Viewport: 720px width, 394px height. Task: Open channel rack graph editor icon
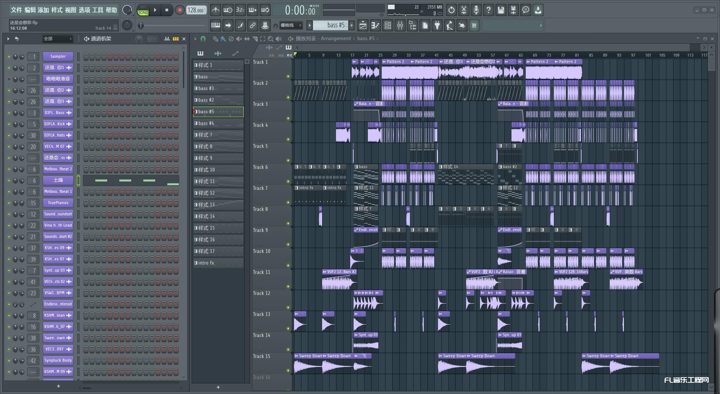tap(167, 39)
